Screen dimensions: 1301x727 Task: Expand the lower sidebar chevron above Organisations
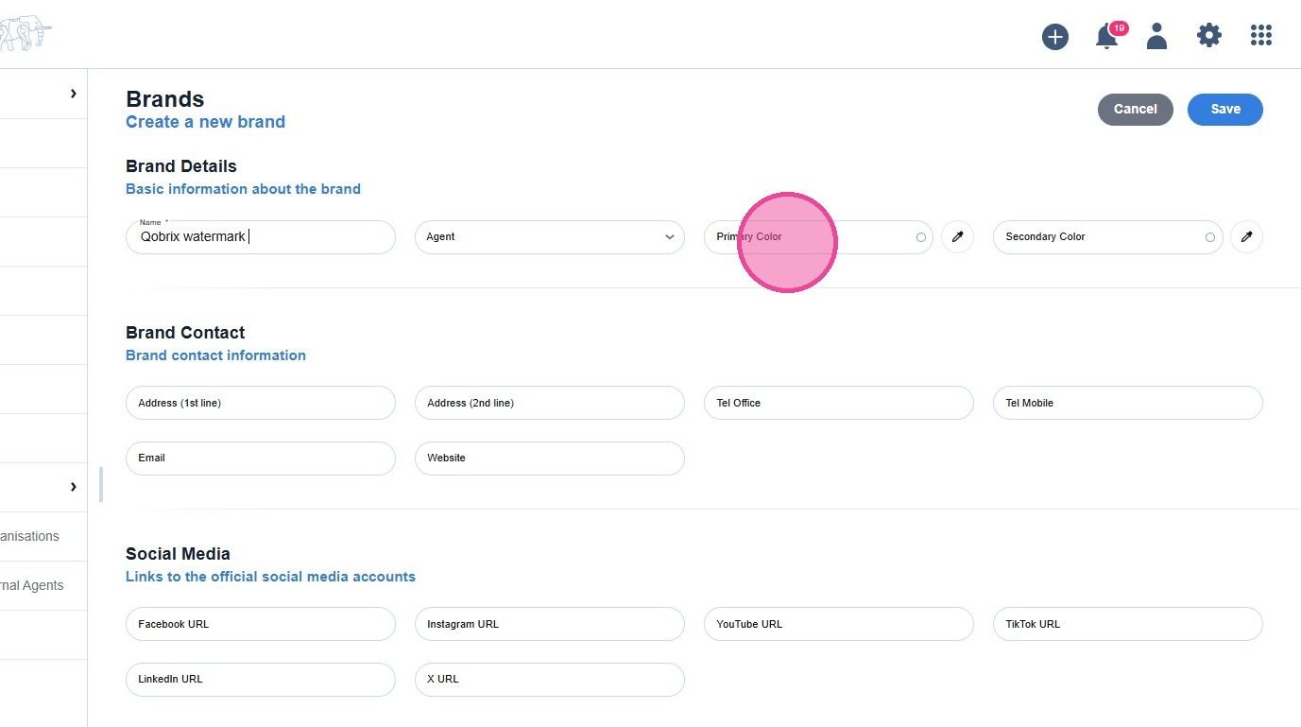74,487
